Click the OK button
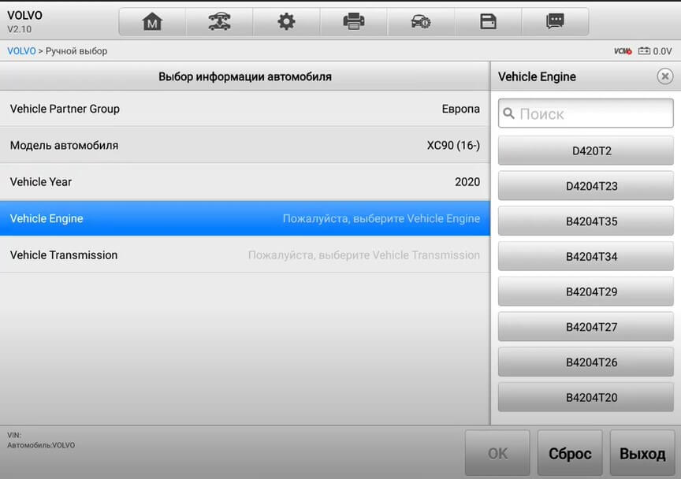 click(497, 453)
